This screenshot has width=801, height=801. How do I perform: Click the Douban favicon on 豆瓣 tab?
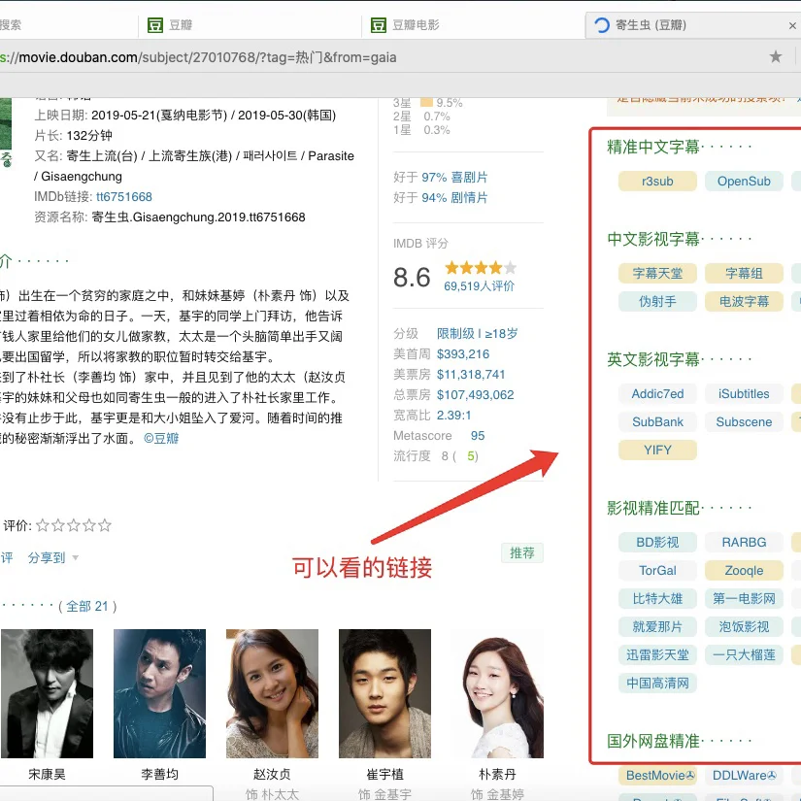click(x=154, y=25)
